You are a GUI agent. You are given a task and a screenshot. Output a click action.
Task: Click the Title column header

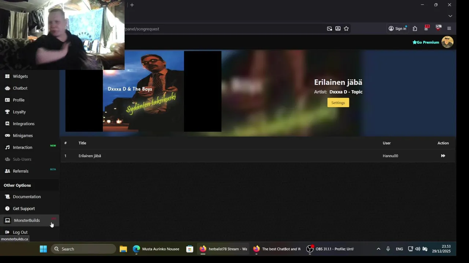(82, 143)
